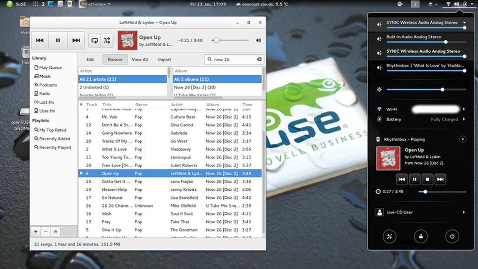Open search options magnifier icon
Image resolution: width=478 pixels, height=269 pixels.
tap(209, 59)
